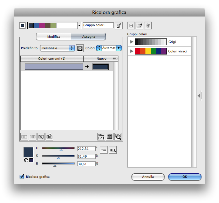The height and width of the screenshot is (203, 219).
Task: Click the medium blue swatch in active colors
Action: (x=36, y=26)
